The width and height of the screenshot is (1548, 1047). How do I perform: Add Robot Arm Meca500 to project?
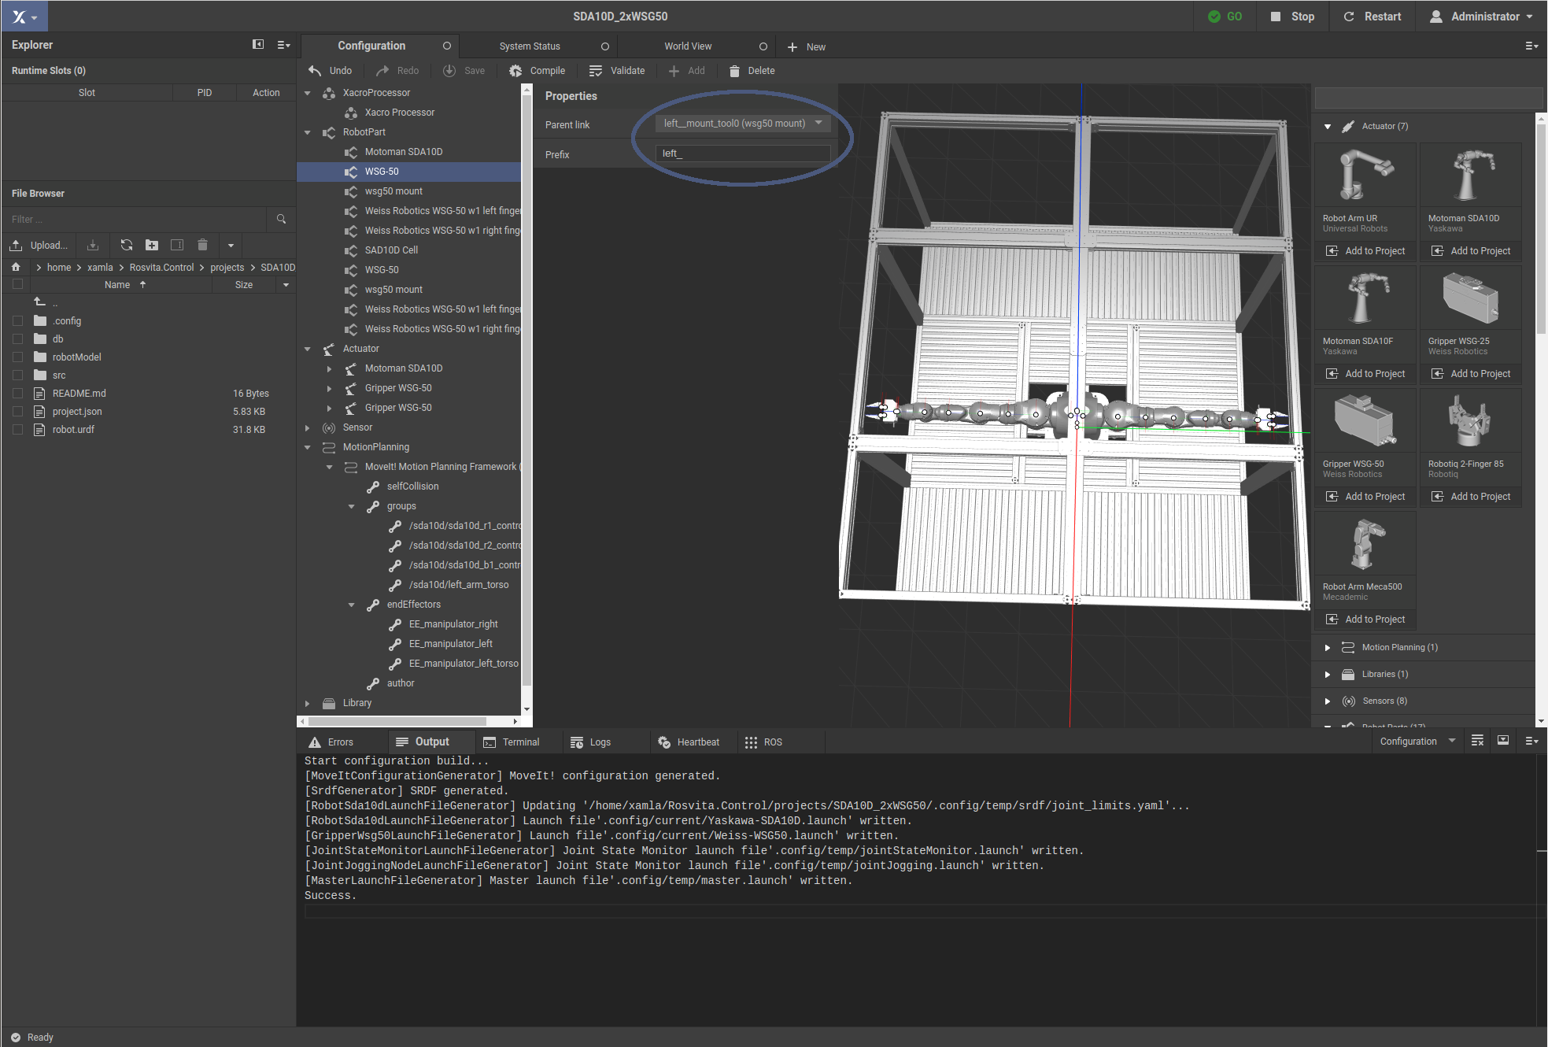click(x=1365, y=620)
